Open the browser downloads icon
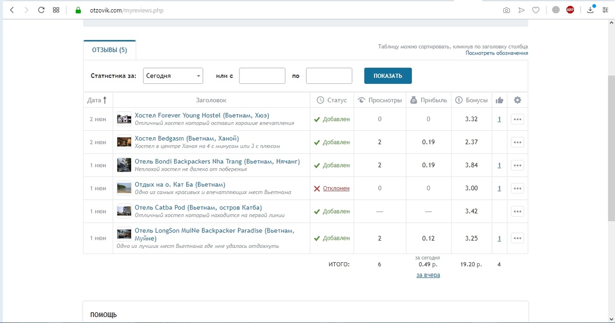Viewport: 615px width, 323px height. [x=591, y=9]
